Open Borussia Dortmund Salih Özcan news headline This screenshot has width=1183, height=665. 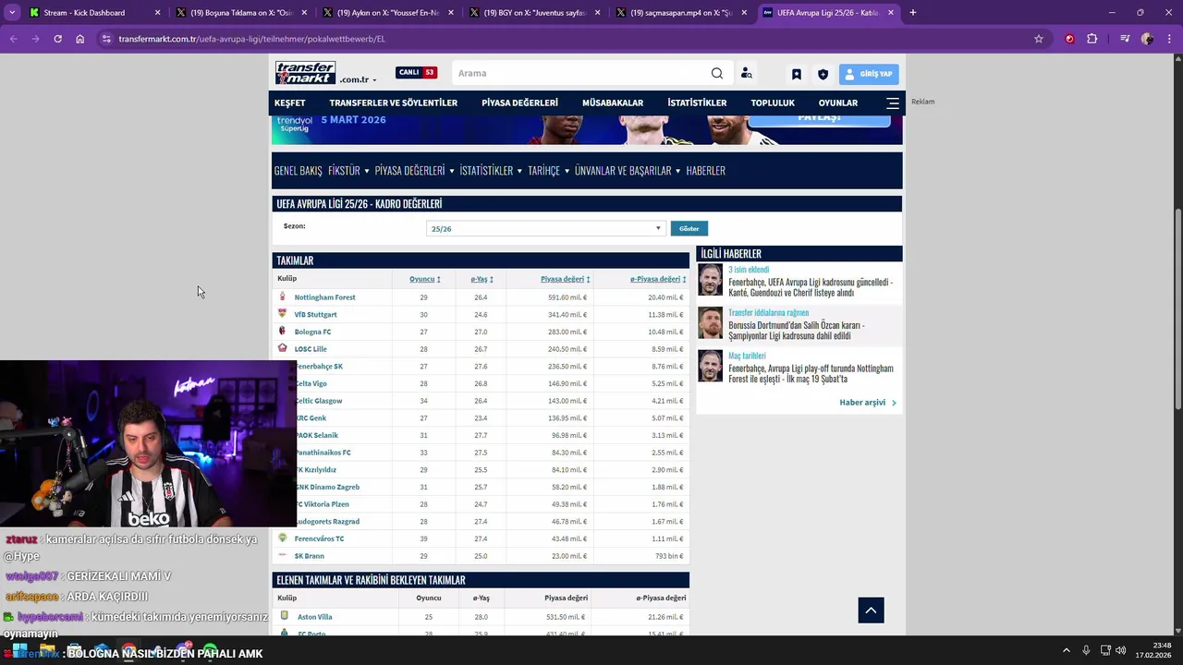pyautogui.click(x=797, y=331)
